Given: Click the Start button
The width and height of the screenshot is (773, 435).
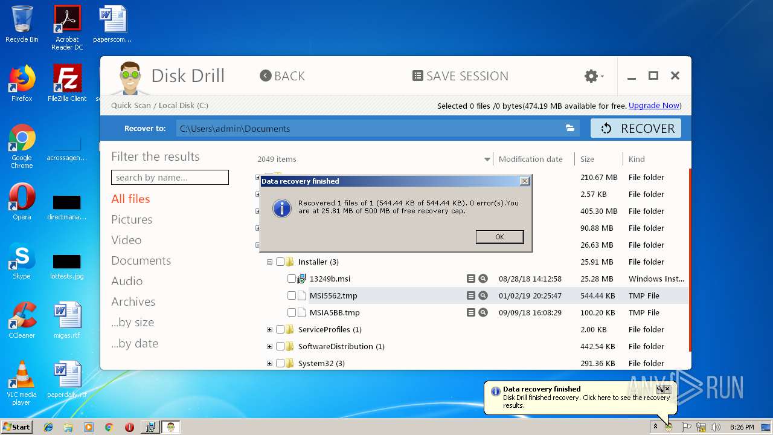Looking at the screenshot, I should [x=16, y=427].
